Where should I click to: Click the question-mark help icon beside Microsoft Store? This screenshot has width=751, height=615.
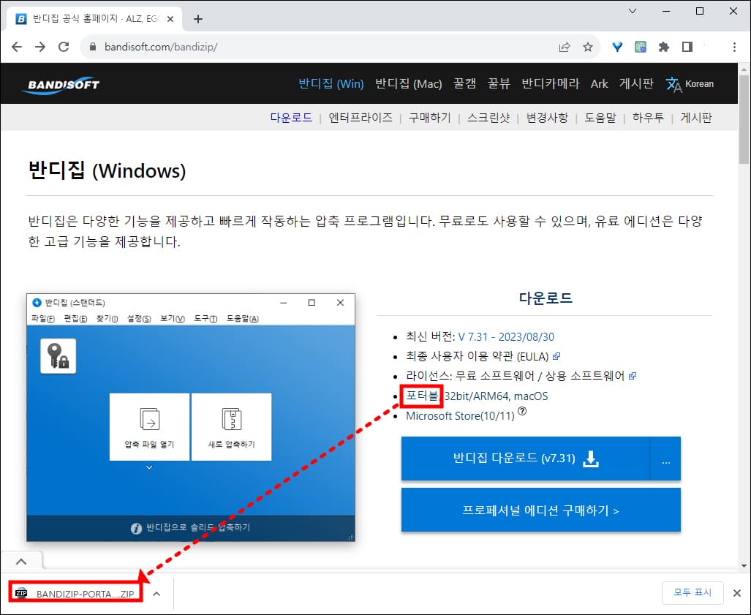(x=521, y=411)
